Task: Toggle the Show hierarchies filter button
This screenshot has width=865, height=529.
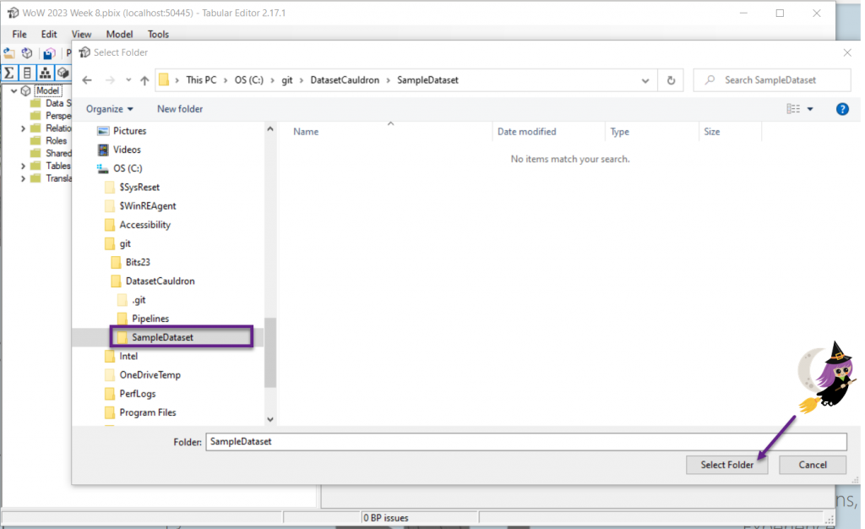Action: (x=46, y=73)
